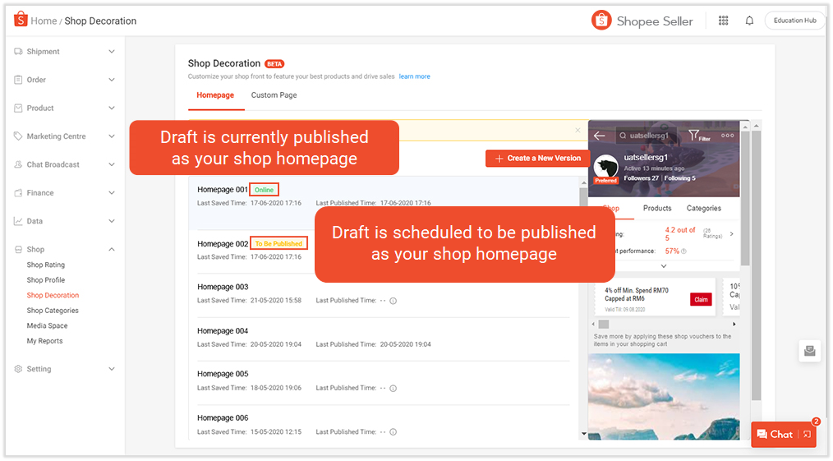Switch to the Homepage tab
Screen dimensions: 833x461
pyautogui.click(x=215, y=95)
